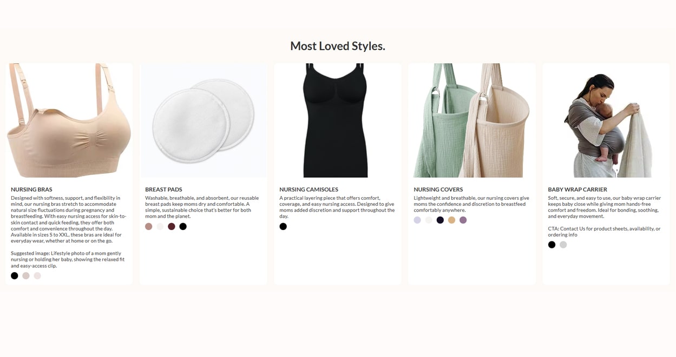This screenshot has width=676, height=357.
Task: Choose purple swatch under Nursing Covers
Action: pyautogui.click(x=463, y=220)
